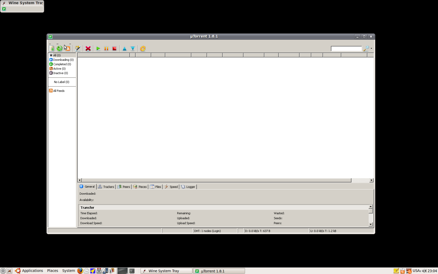Create a new torrent with the wand icon
The width and height of the screenshot is (438, 274).
[x=78, y=49]
